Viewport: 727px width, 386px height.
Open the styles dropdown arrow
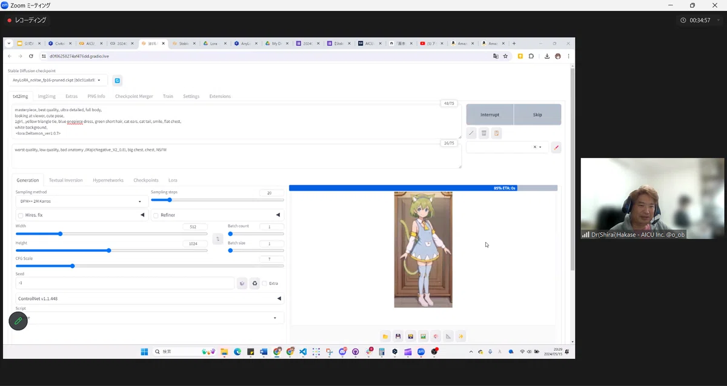(x=540, y=147)
